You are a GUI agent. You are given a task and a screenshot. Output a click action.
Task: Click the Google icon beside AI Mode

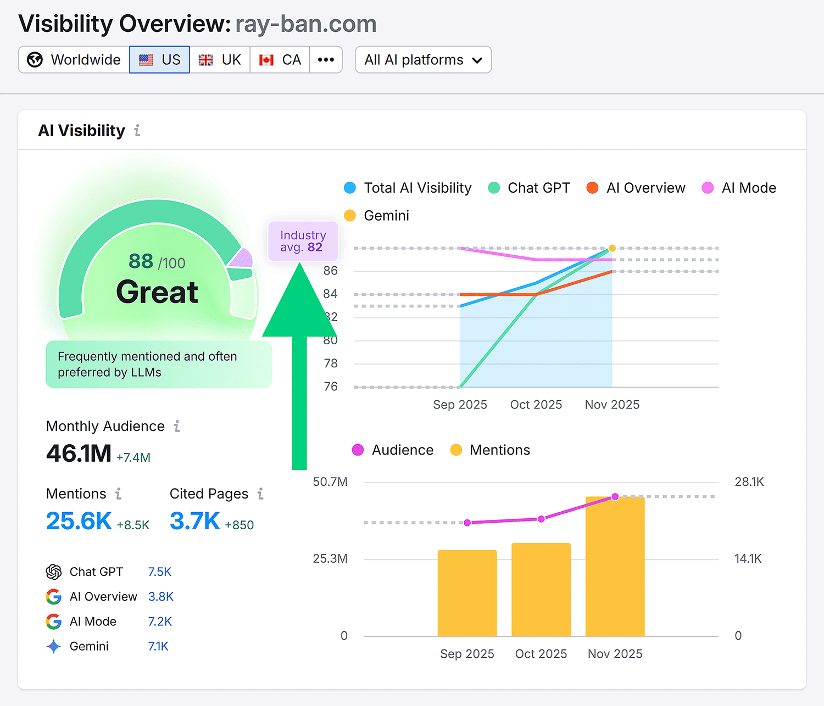(54, 621)
